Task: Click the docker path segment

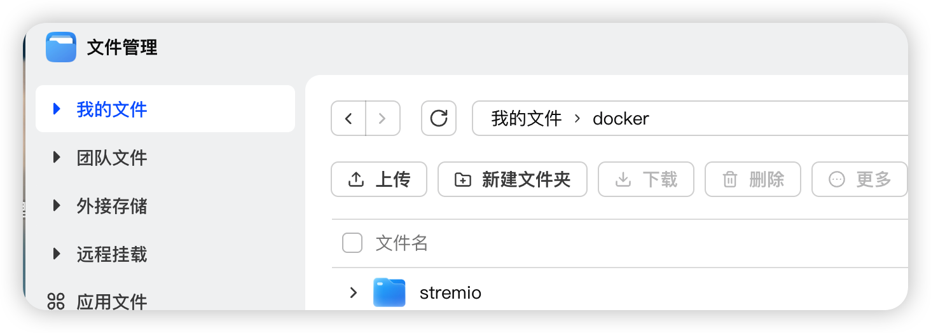Action: (621, 118)
